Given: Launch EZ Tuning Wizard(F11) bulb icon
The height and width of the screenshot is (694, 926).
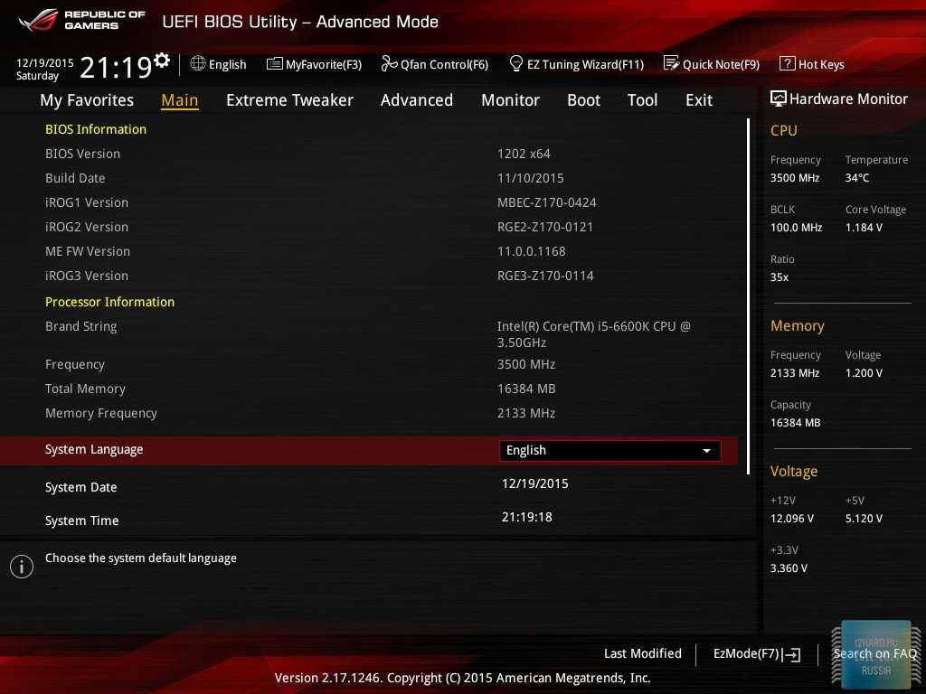Looking at the screenshot, I should pyautogui.click(x=516, y=63).
